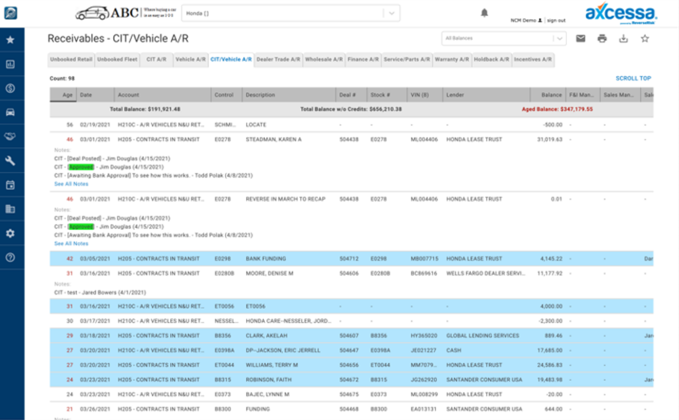Switch to the Dealer Trade A/R tab
Image resolution: width=679 pixels, height=420 pixels.
point(278,59)
